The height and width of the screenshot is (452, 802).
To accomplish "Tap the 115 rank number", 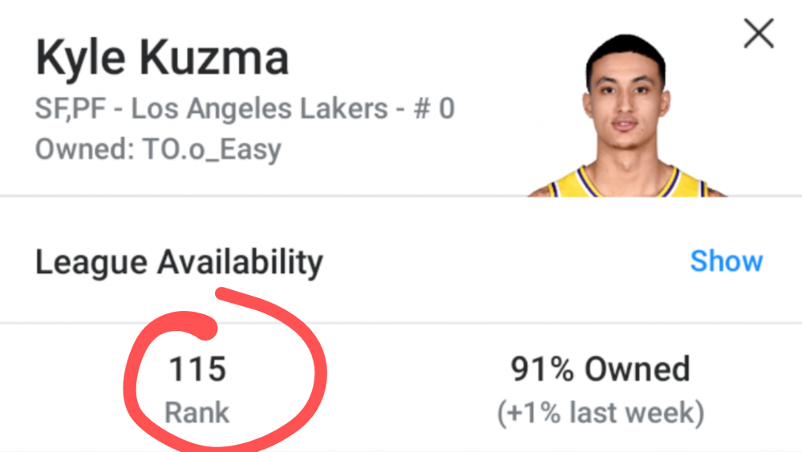I will click(x=197, y=369).
